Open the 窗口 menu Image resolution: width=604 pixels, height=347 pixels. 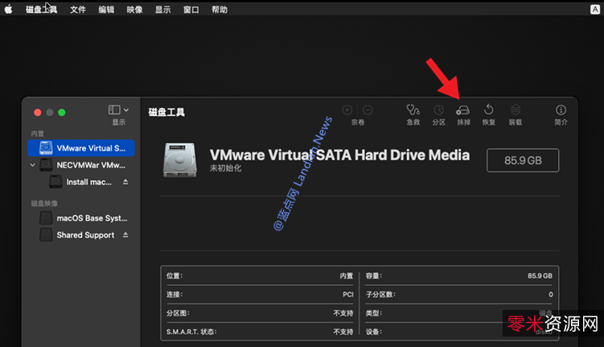(x=191, y=10)
